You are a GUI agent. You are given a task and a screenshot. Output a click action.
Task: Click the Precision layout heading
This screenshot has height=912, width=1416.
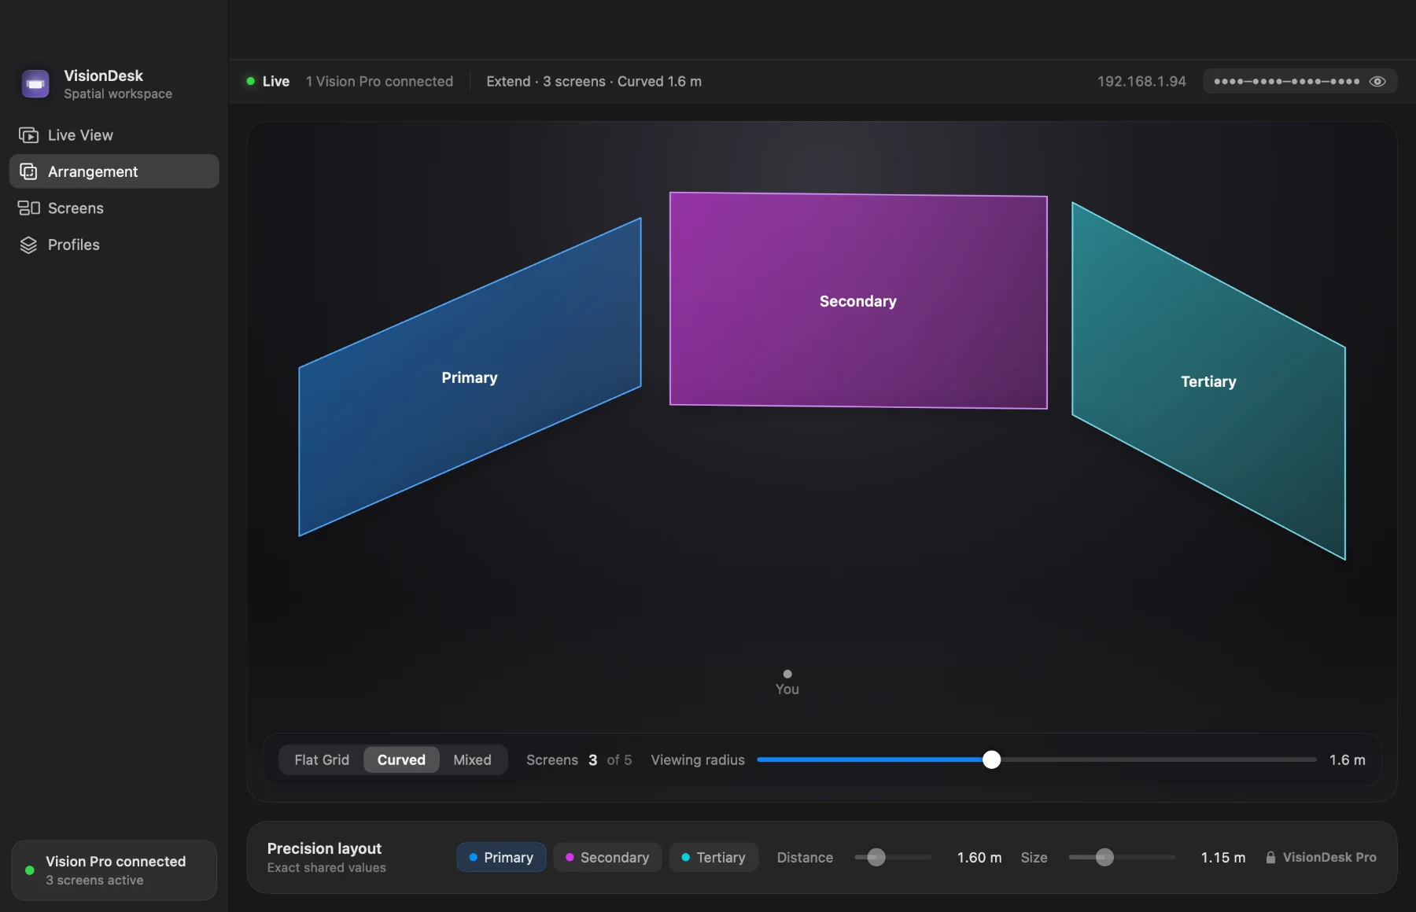(324, 848)
